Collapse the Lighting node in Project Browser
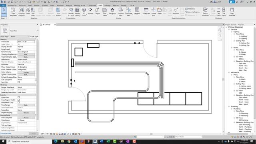This screenshot has width=256, height=144. [x=232, y=32]
